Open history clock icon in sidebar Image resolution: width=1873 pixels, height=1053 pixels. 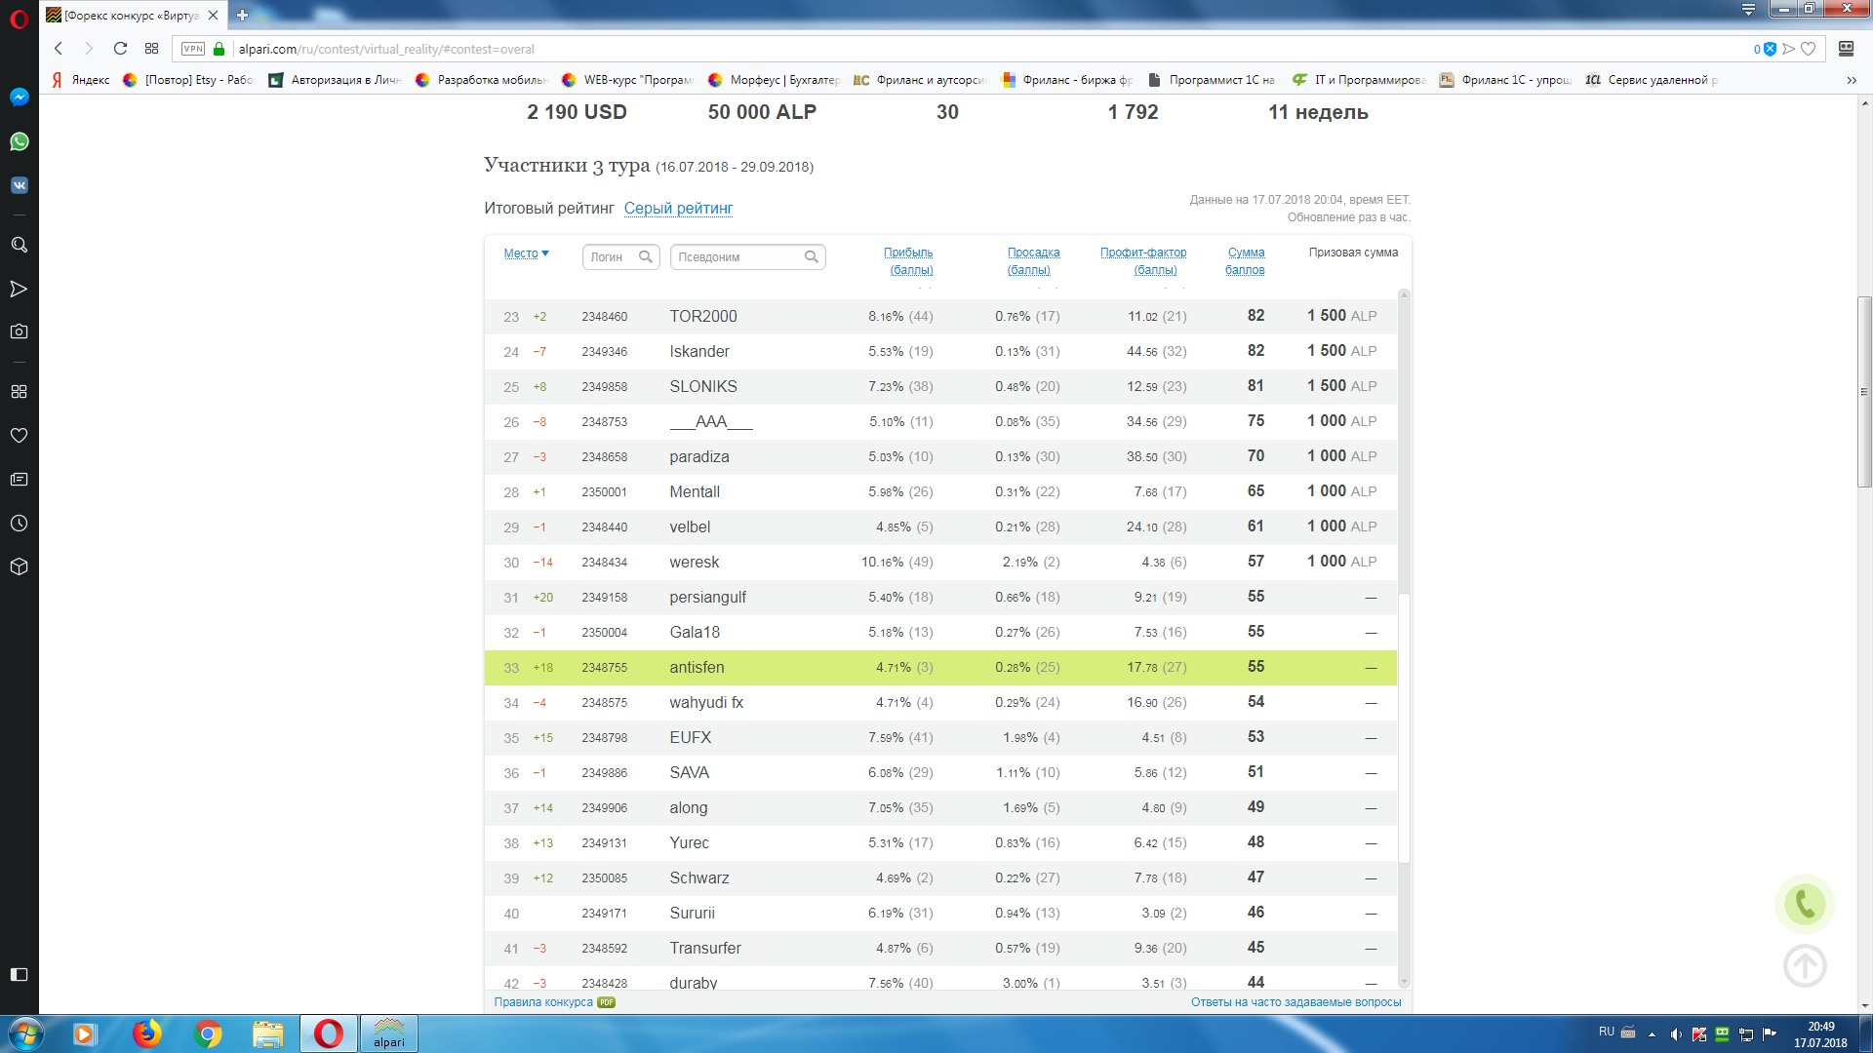(19, 524)
